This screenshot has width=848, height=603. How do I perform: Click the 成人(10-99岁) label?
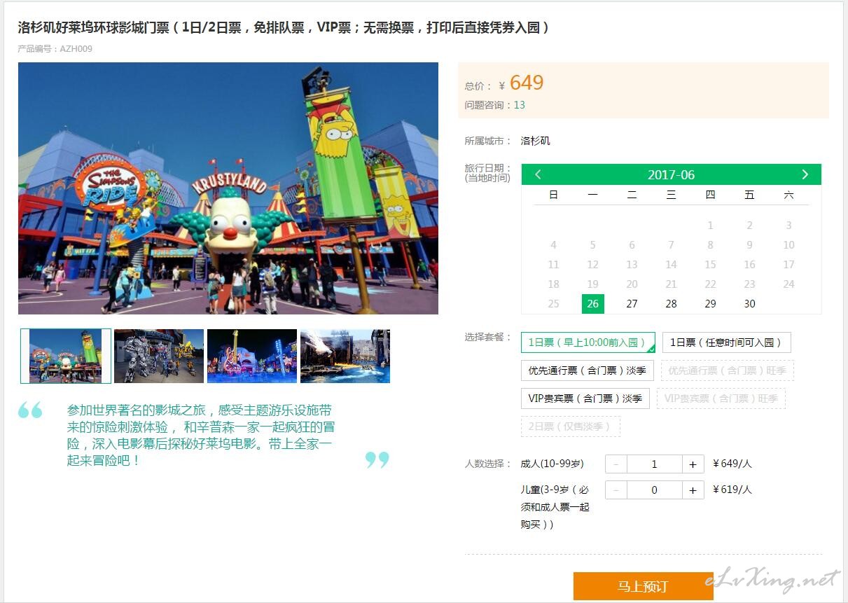[x=552, y=464]
